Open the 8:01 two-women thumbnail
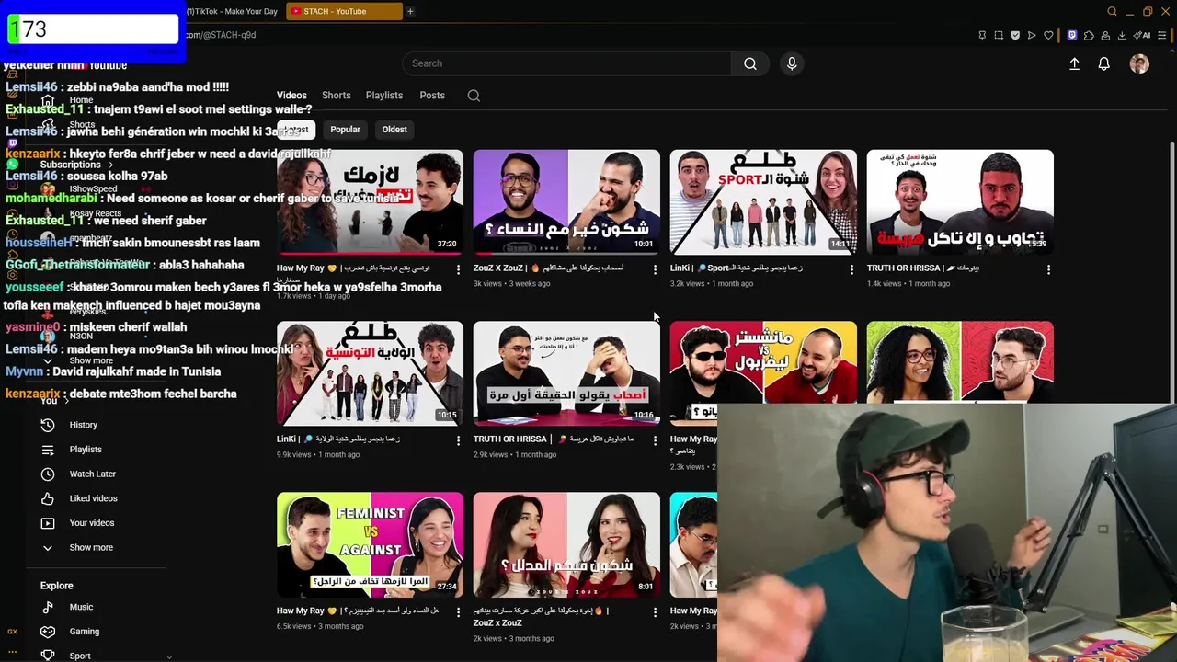The width and height of the screenshot is (1177, 662). click(566, 544)
